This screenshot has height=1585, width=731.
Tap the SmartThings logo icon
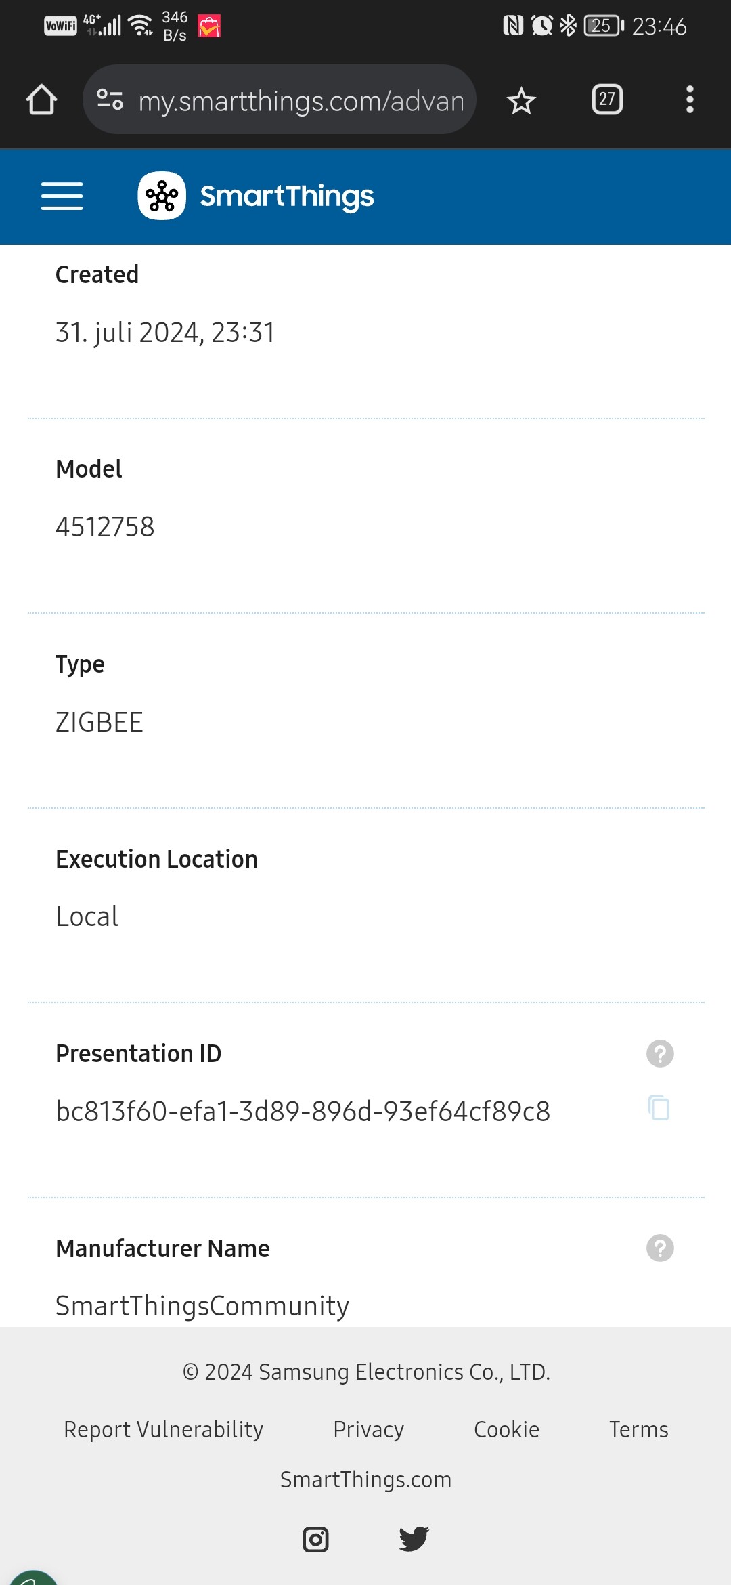click(x=162, y=196)
